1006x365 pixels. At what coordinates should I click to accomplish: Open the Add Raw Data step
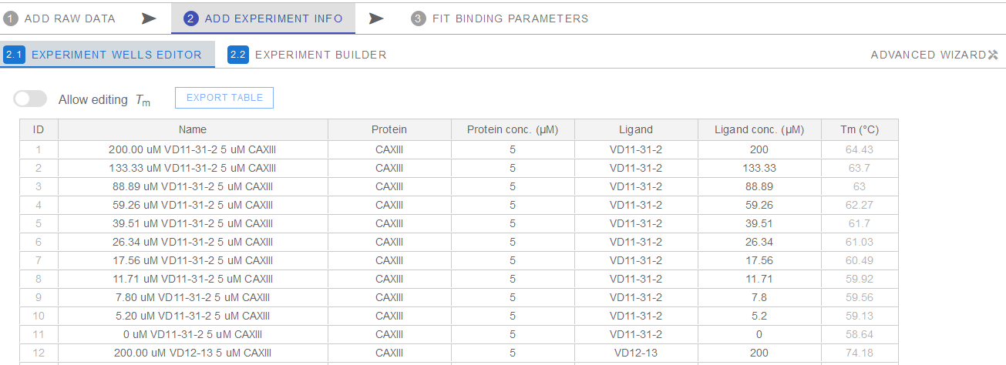tap(69, 18)
